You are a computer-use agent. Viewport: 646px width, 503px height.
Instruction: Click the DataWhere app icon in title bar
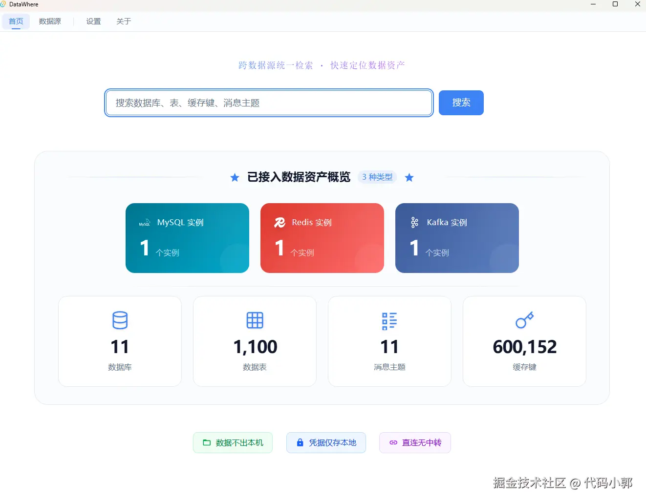(x=3, y=4)
